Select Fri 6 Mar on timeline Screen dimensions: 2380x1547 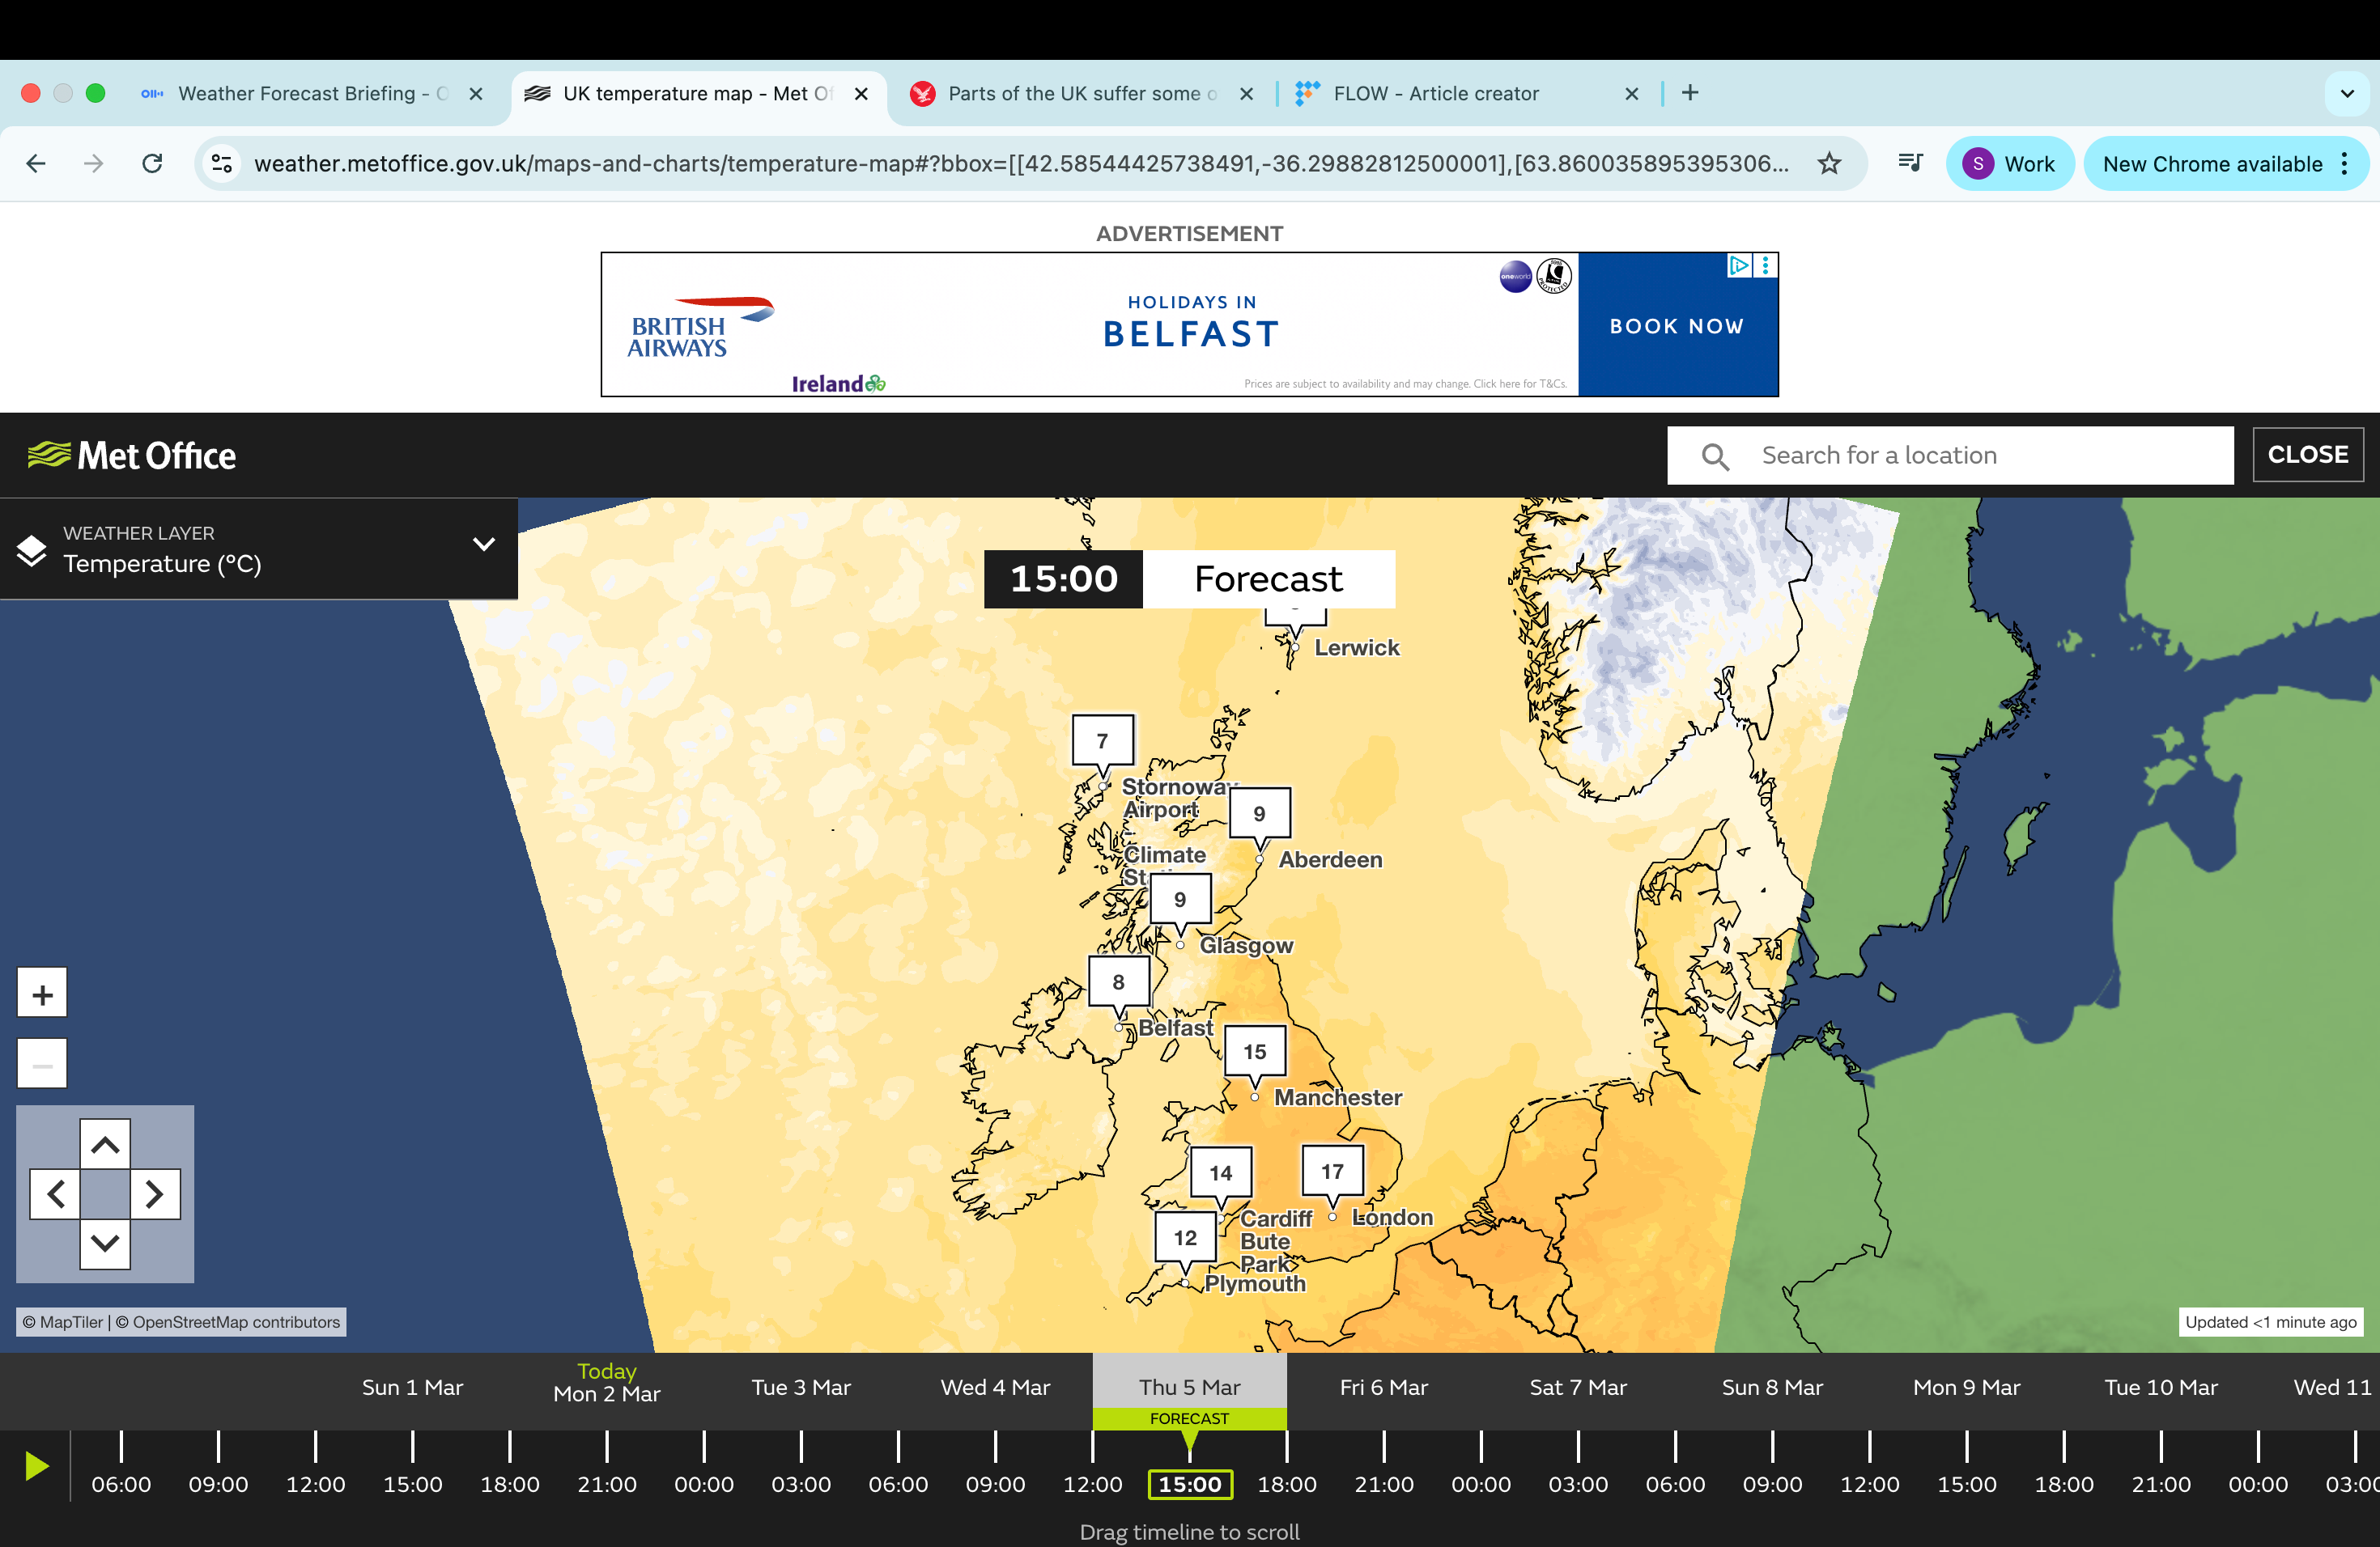tap(1383, 1387)
